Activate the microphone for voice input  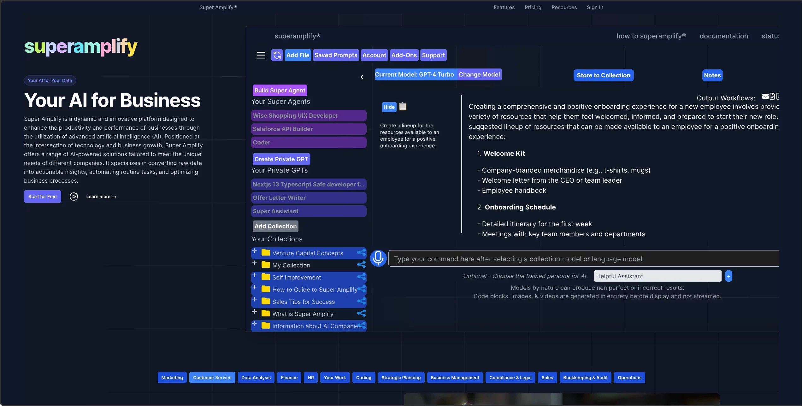378,258
